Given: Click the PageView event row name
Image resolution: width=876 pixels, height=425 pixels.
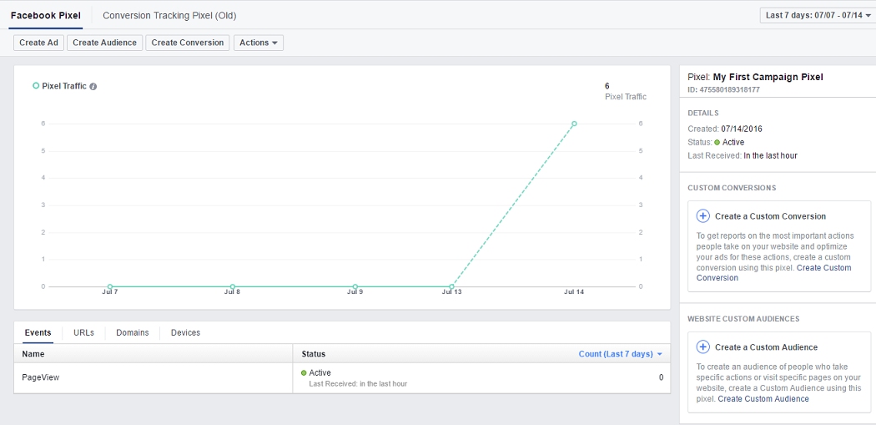Looking at the screenshot, I should point(40,377).
